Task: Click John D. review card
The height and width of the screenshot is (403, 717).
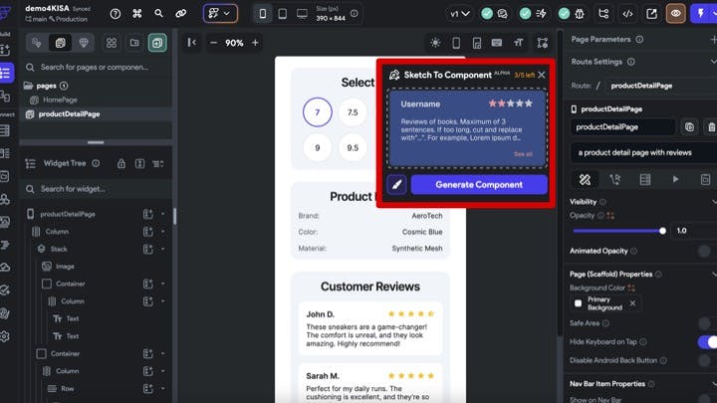Action: click(x=369, y=328)
